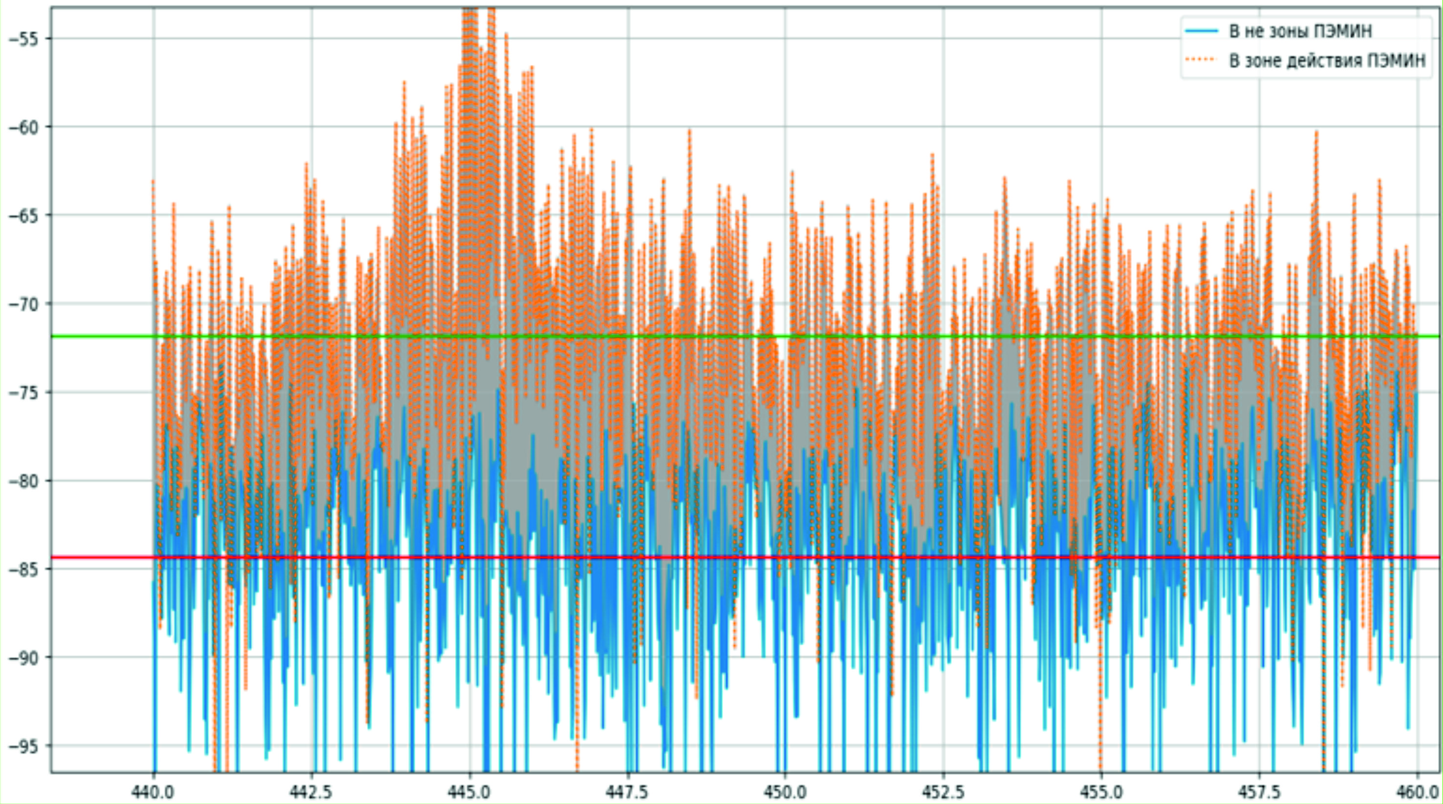The width and height of the screenshot is (1443, 804).
Task: Click x-axis tick label 442.5
Action: point(311,792)
